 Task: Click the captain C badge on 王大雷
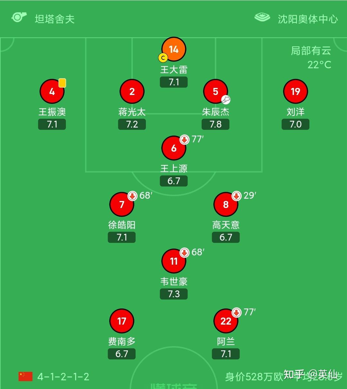click(163, 58)
